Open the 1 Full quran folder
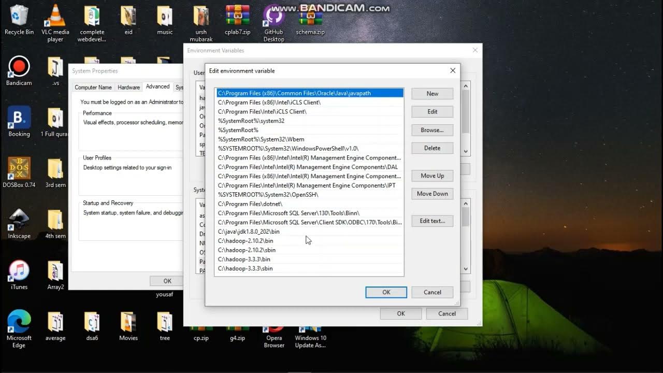 tap(55, 122)
